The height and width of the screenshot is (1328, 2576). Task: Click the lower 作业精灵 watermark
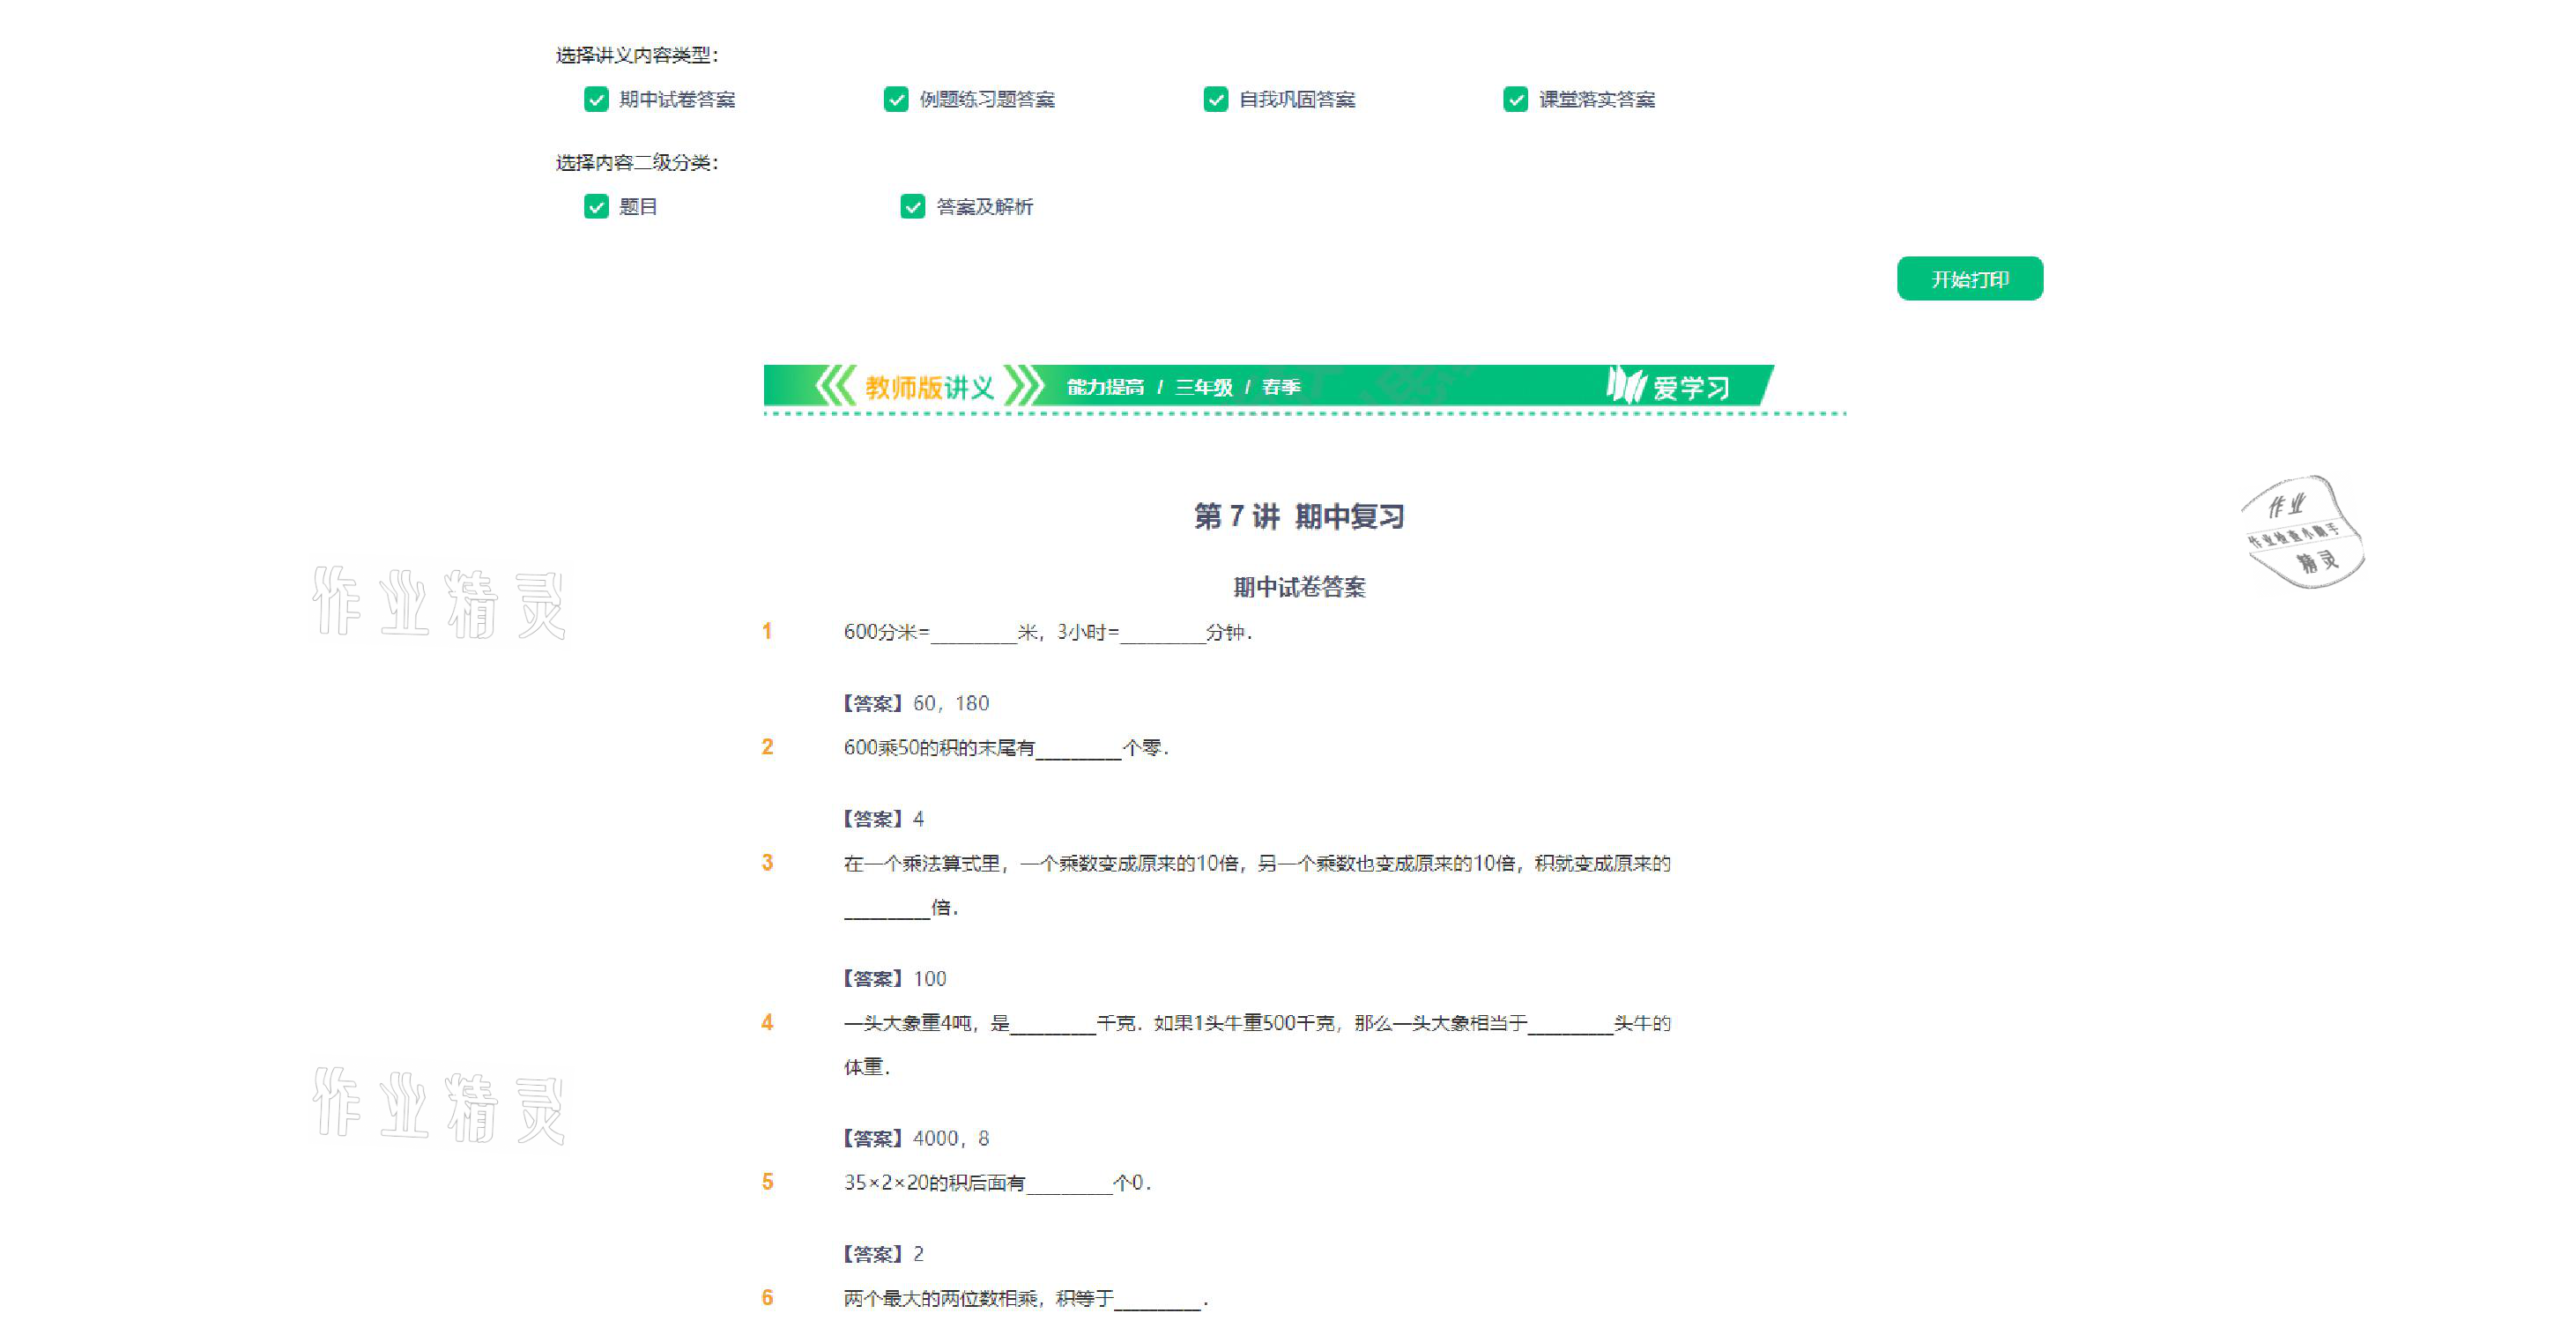[439, 1105]
